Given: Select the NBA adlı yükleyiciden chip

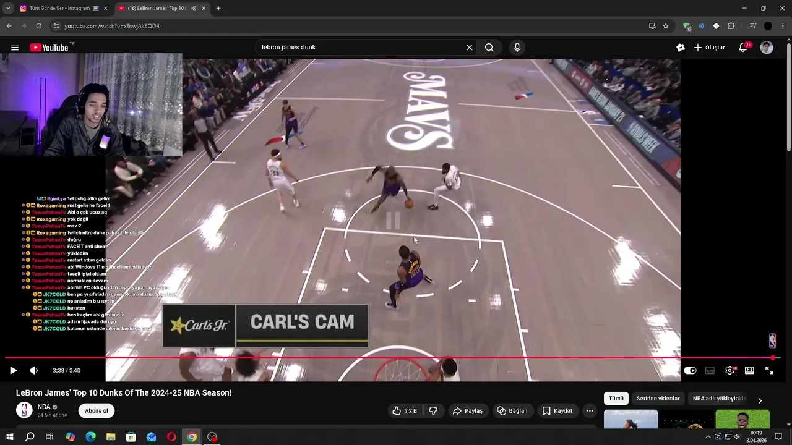Looking at the screenshot, I should (719, 399).
